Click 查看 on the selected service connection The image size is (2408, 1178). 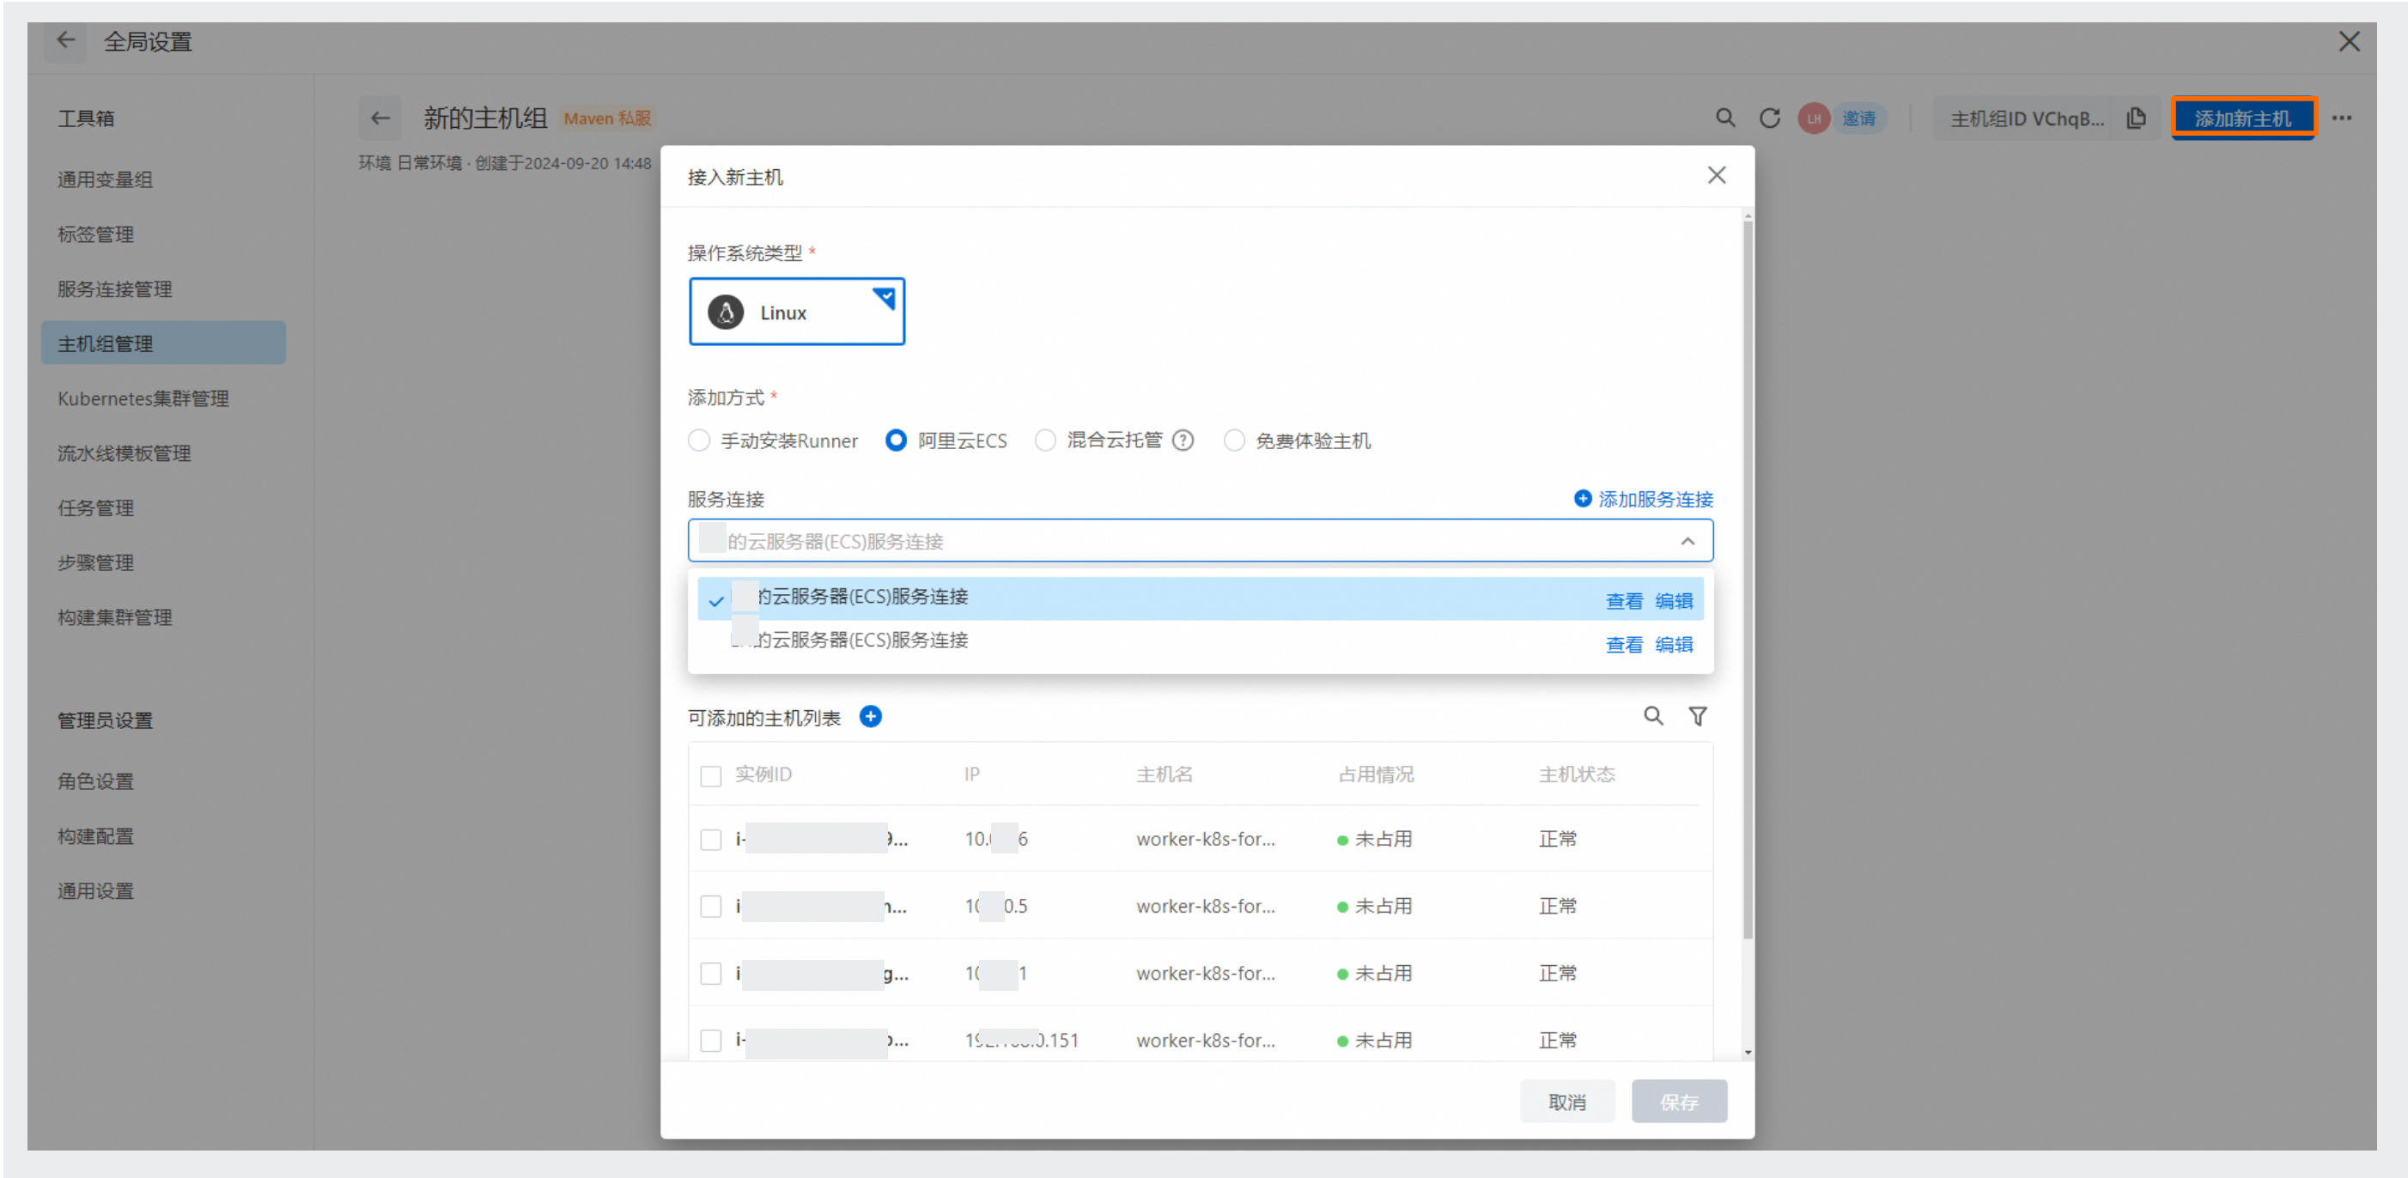pyautogui.click(x=1624, y=601)
